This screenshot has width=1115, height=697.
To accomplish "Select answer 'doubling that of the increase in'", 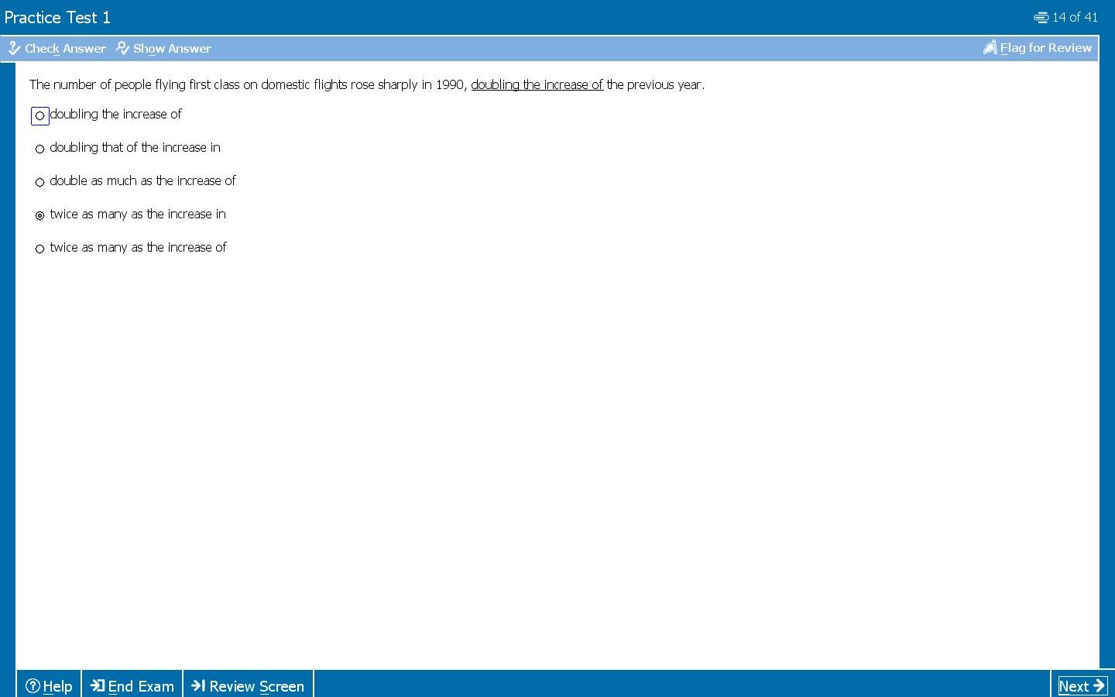I will coord(39,148).
